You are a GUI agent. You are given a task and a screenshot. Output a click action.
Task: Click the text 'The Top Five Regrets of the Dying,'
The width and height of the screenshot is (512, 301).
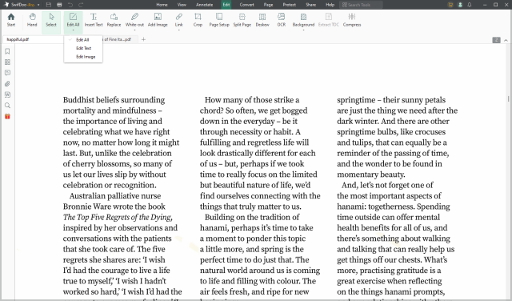pyautogui.click(x=118, y=217)
